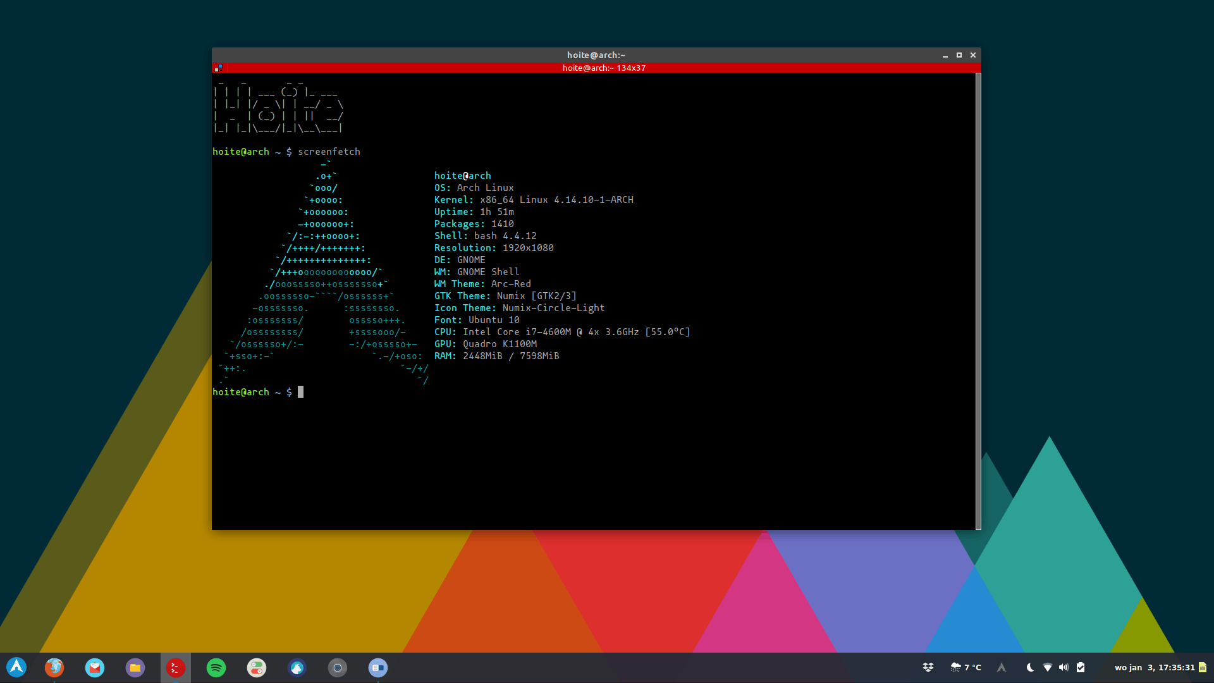This screenshot has width=1214, height=683.
Task: Launch Spotify from the taskbar
Action: (x=216, y=667)
